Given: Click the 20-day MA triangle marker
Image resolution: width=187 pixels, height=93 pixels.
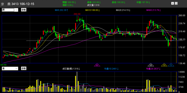Looking at the screenshot, I should coord(151,65).
